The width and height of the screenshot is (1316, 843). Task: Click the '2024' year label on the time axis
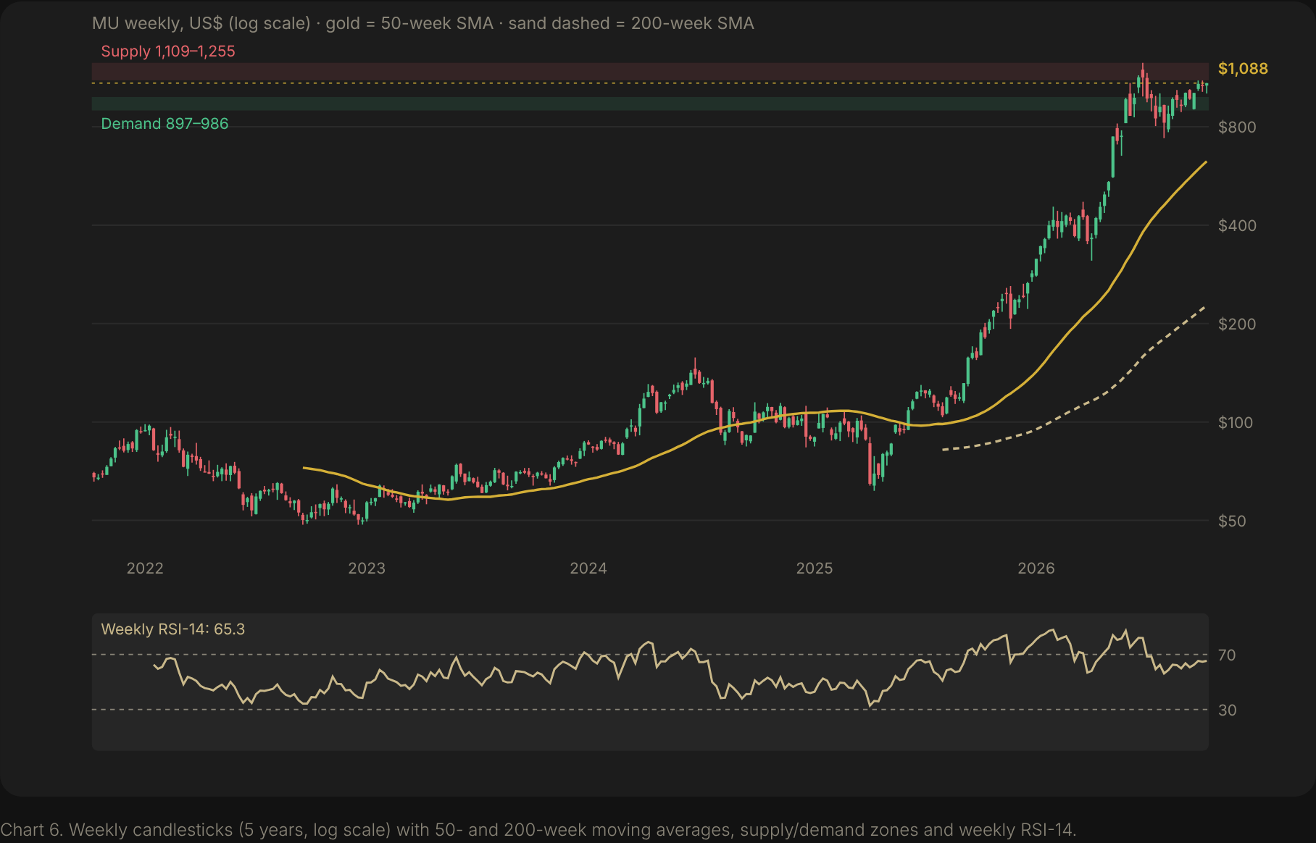tap(588, 569)
